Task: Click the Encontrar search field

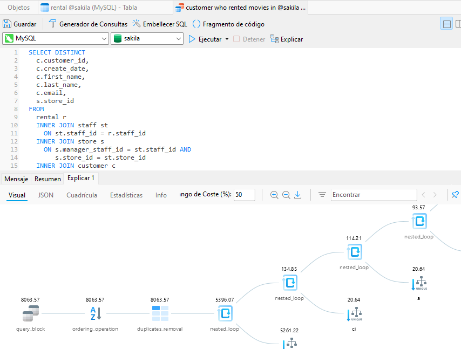Action: point(374,195)
